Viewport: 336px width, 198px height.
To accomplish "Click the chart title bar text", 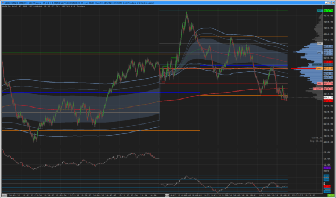I will tap(79, 3).
